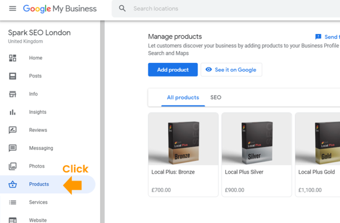Image resolution: width=340 pixels, height=223 pixels.
Task: Click the £1,100.00 price
Action: coord(310,190)
